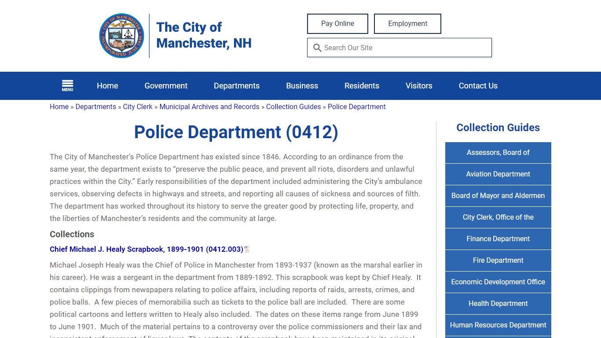
Task: Select Human Resources Department guide
Action: click(x=498, y=325)
